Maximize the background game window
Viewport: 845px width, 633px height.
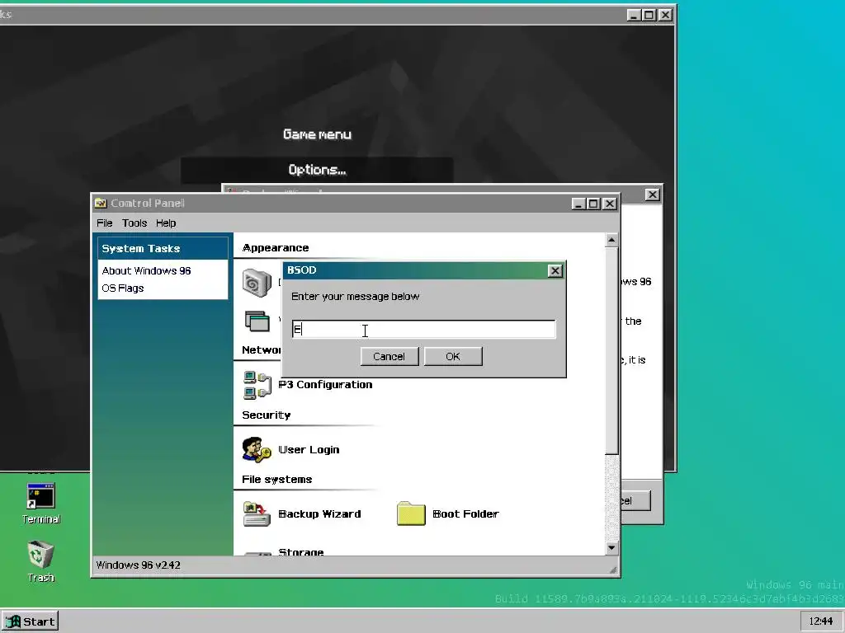pos(649,15)
